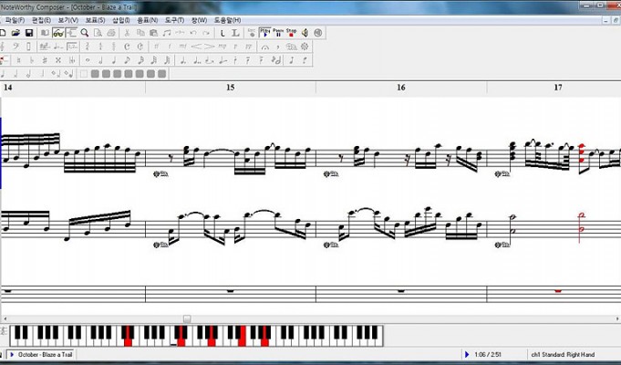Toggle the natural accidental

point(18,60)
